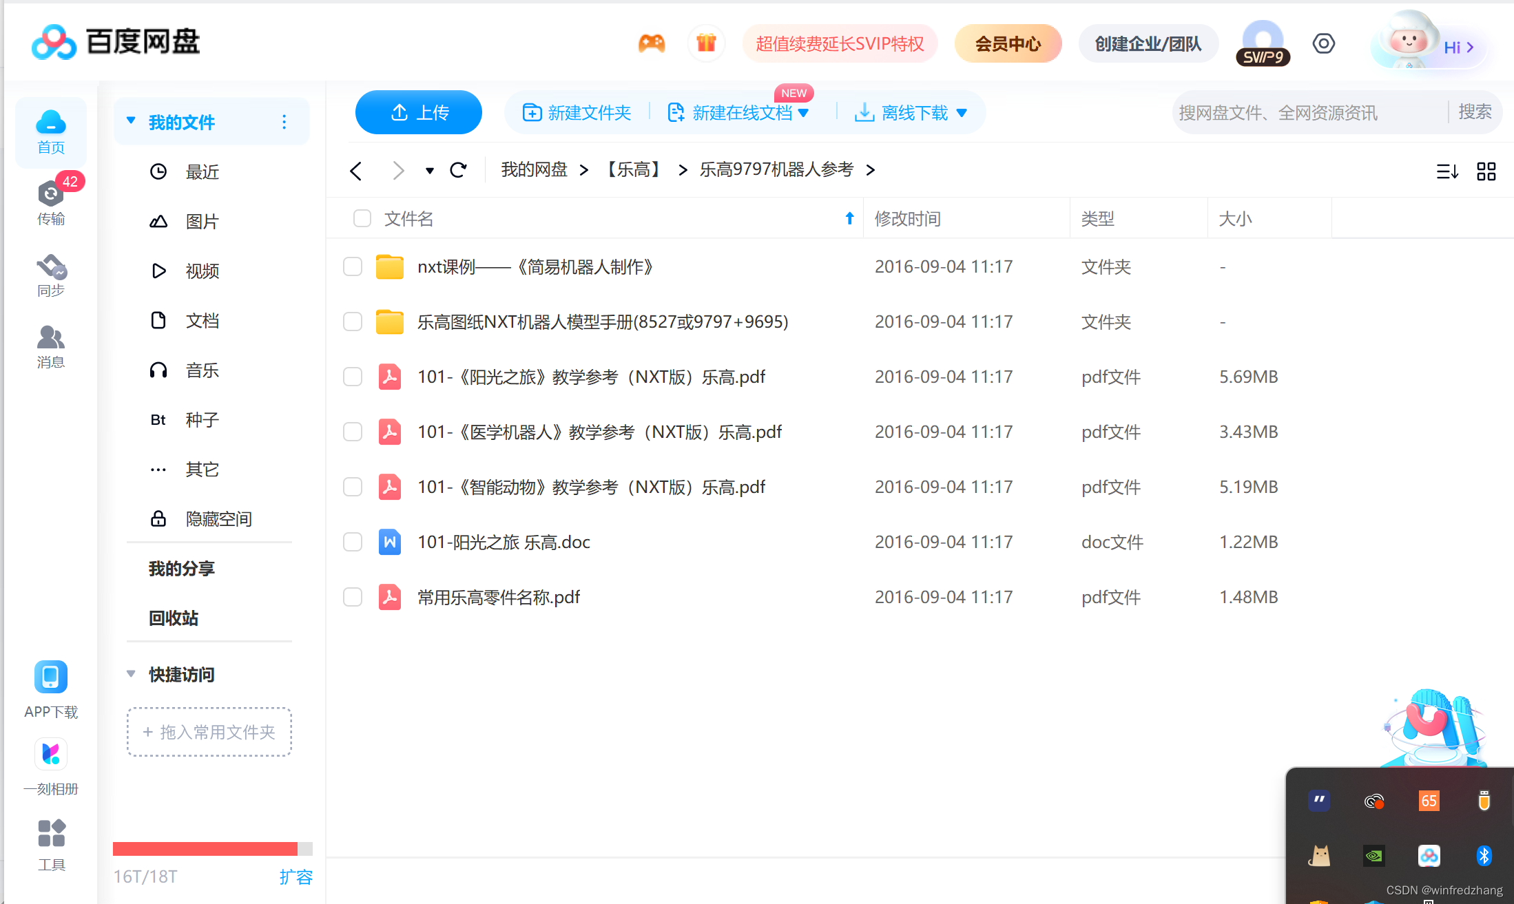Open the sort order icon

point(1447,171)
